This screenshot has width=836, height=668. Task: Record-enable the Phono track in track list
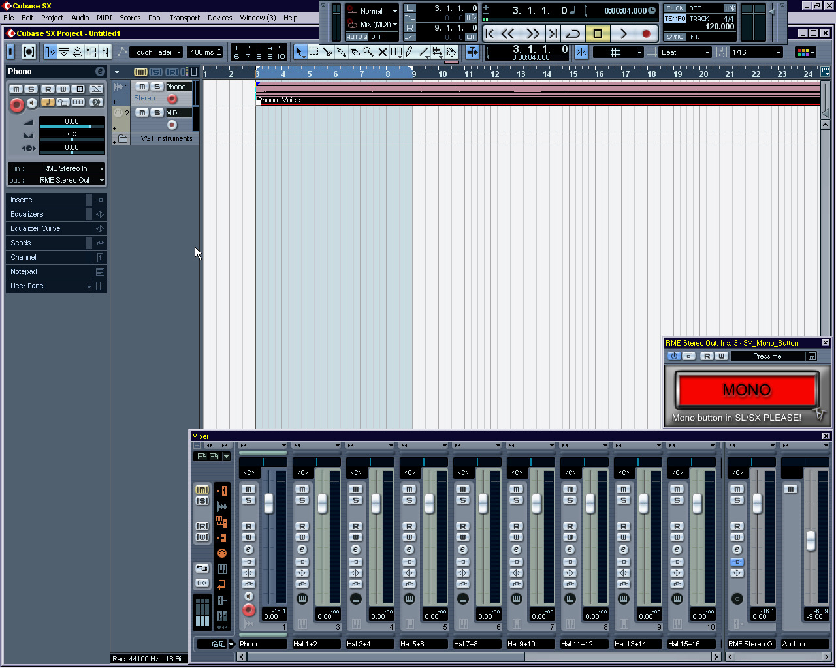coord(172,99)
